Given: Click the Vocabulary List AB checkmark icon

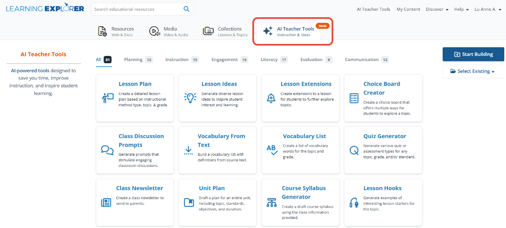Looking at the screenshot, I should tap(272, 150).
